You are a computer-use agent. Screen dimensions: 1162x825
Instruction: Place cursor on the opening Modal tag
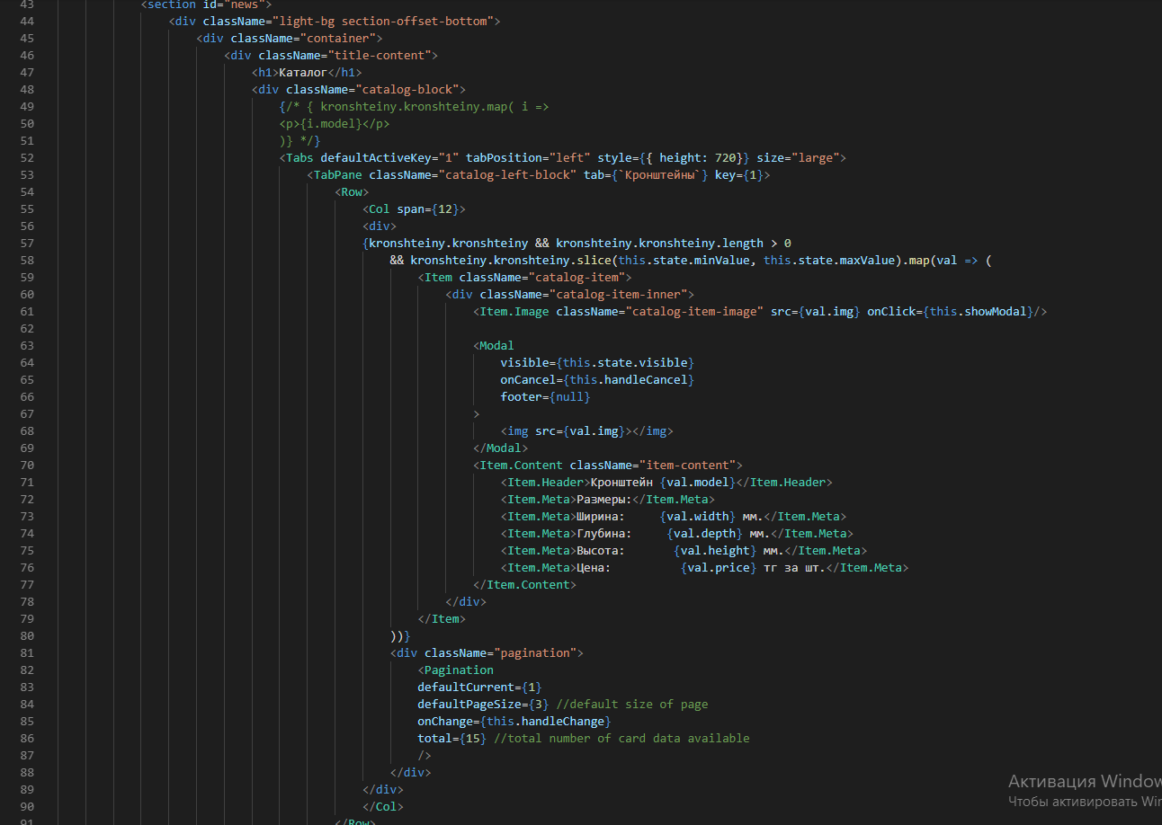pyautogui.click(x=496, y=345)
